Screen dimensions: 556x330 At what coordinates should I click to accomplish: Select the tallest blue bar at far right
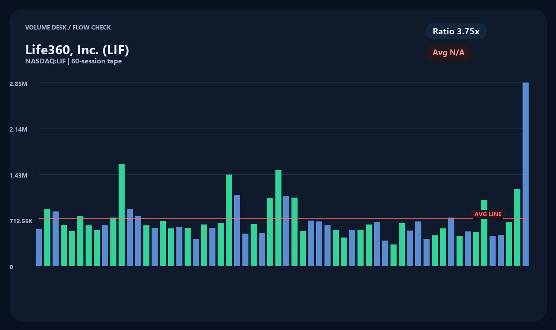[x=526, y=174]
